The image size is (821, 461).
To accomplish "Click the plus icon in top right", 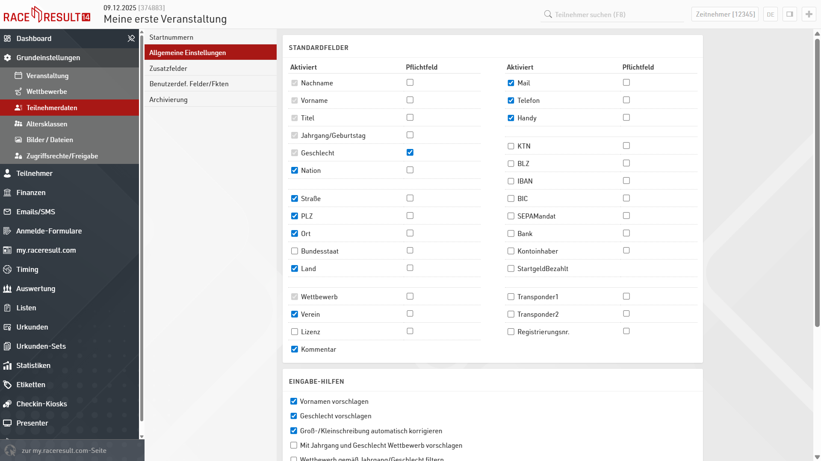I will tap(809, 14).
